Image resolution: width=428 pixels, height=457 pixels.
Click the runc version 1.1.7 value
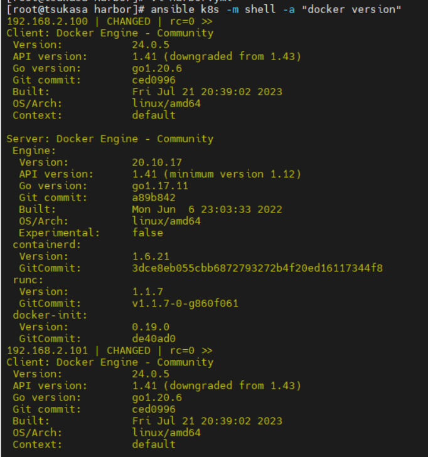coord(147,292)
